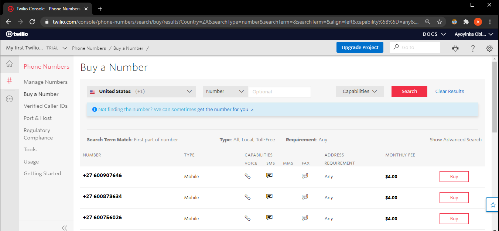
Task: Open the Number search type dropdown
Action: [225, 92]
